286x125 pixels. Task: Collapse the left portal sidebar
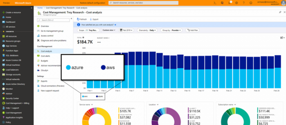32,8
